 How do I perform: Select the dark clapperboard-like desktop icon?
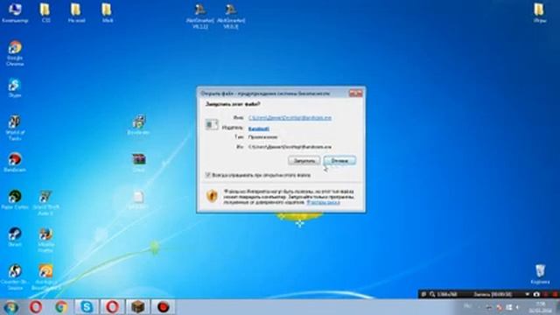[138, 162]
